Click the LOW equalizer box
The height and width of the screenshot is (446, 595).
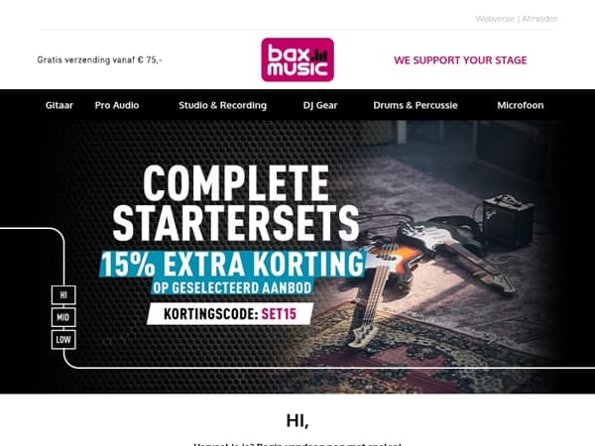point(63,339)
